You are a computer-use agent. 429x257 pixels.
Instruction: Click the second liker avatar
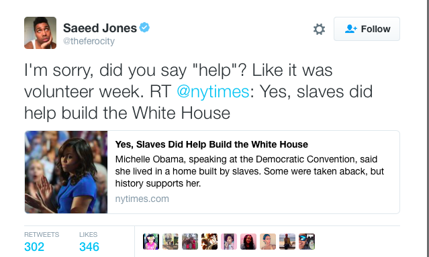click(x=171, y=242)
